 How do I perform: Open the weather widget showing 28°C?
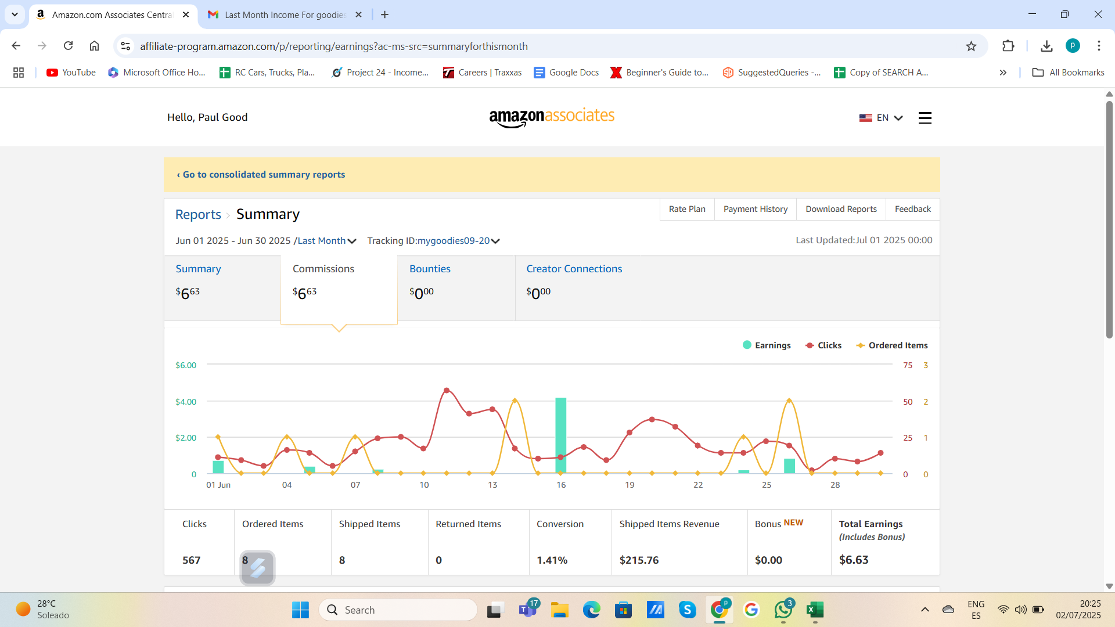click(x=44, y=610)
